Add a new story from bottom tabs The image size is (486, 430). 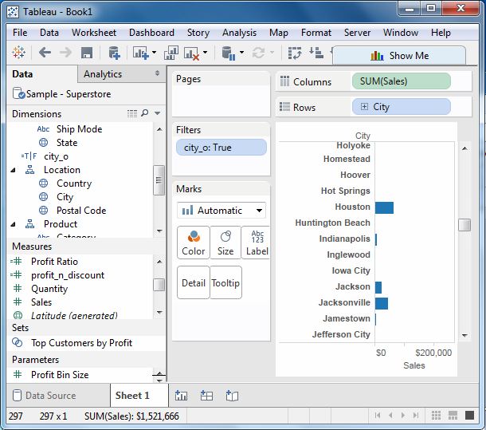[232, 395]
